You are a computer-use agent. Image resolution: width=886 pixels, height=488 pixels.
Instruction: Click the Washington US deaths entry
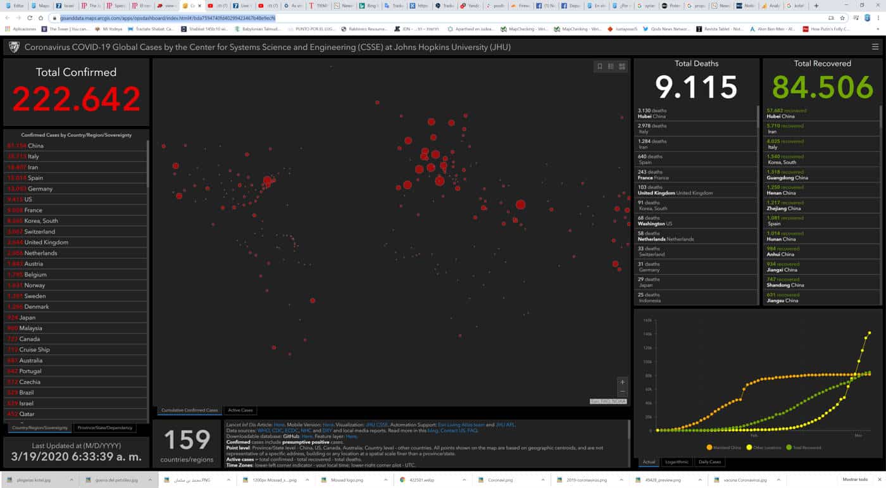(x=696, y=221)
